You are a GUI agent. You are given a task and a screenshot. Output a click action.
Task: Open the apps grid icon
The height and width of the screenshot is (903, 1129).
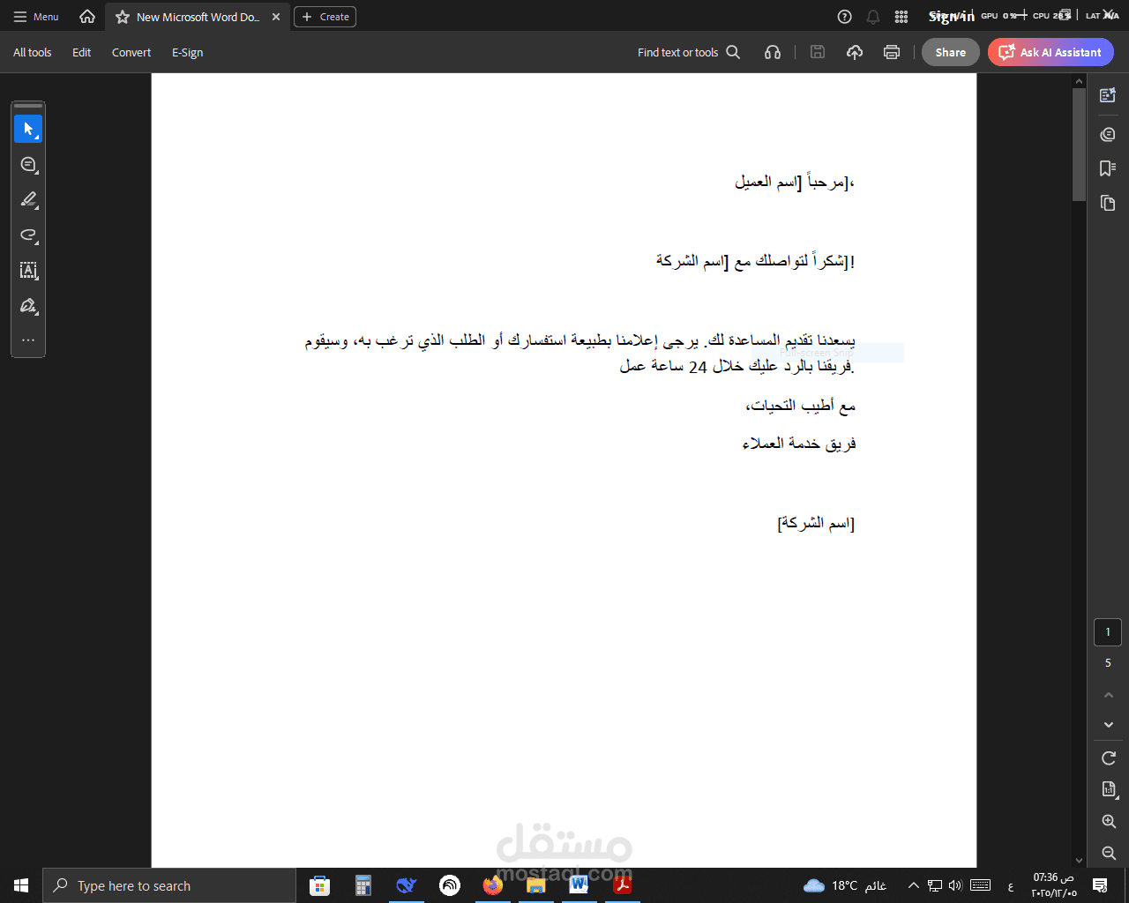tap(901, 17)
